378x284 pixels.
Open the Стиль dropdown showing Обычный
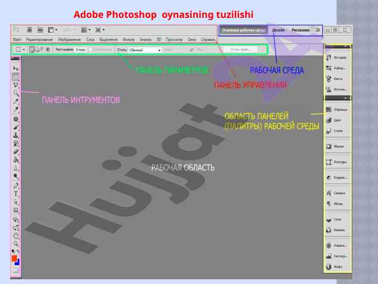pyautogui.click(x=145, y=50)
